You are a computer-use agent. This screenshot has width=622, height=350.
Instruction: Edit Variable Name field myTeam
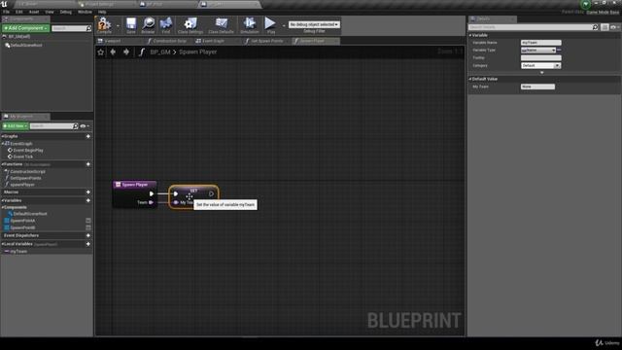tap(540, 43)
